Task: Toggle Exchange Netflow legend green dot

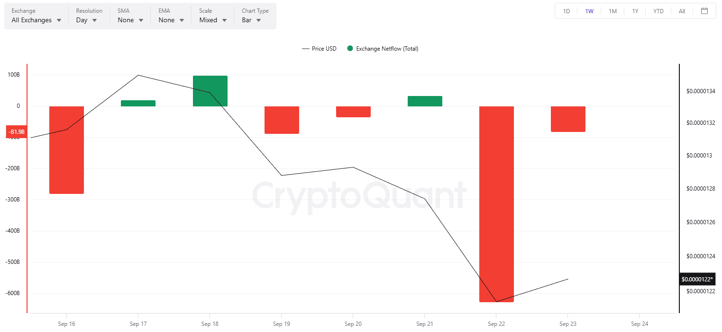Action: pos(350,49)
